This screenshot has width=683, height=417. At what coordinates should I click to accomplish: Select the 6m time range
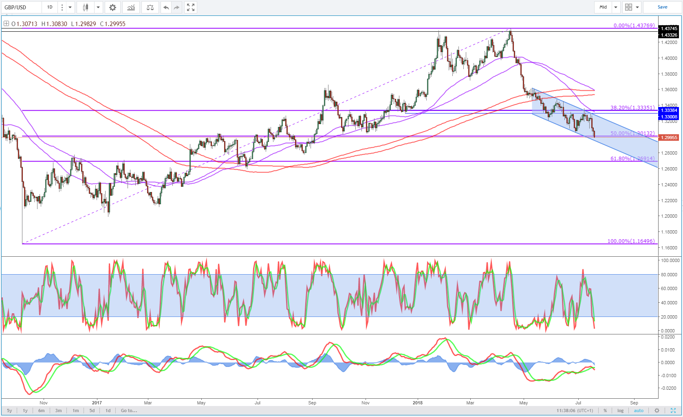42,410
